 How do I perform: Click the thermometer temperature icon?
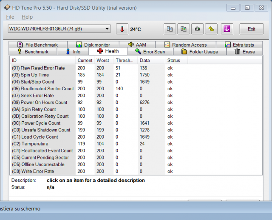122,29
